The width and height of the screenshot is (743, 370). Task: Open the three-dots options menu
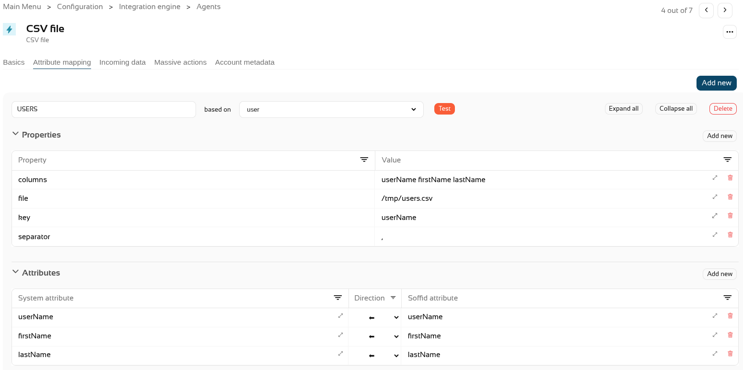[730, 32]
